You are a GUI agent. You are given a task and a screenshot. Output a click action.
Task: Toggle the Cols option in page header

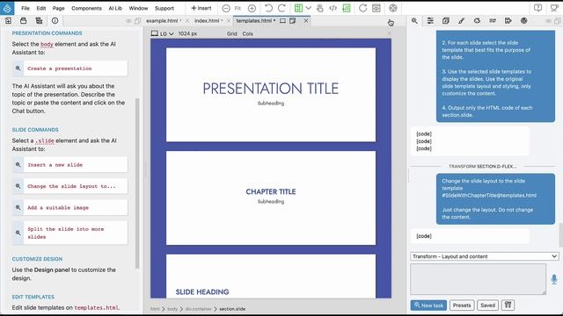248,33
